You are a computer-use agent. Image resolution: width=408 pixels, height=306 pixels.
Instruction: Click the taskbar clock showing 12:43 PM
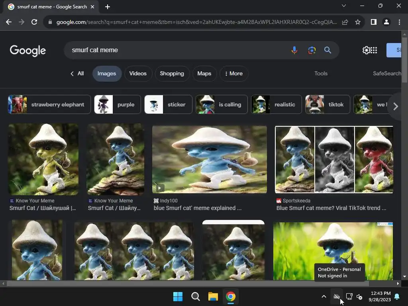pos(380,296)
